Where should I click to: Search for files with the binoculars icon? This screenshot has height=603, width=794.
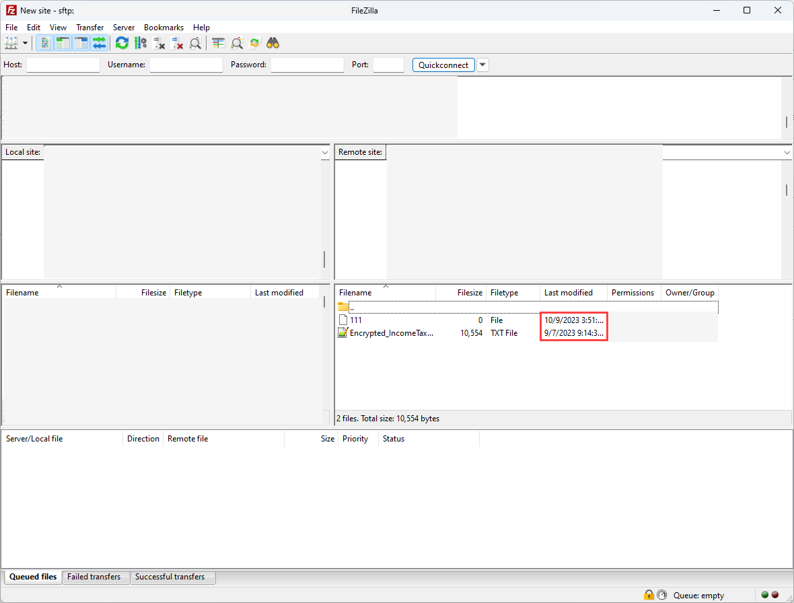point(273,43)
